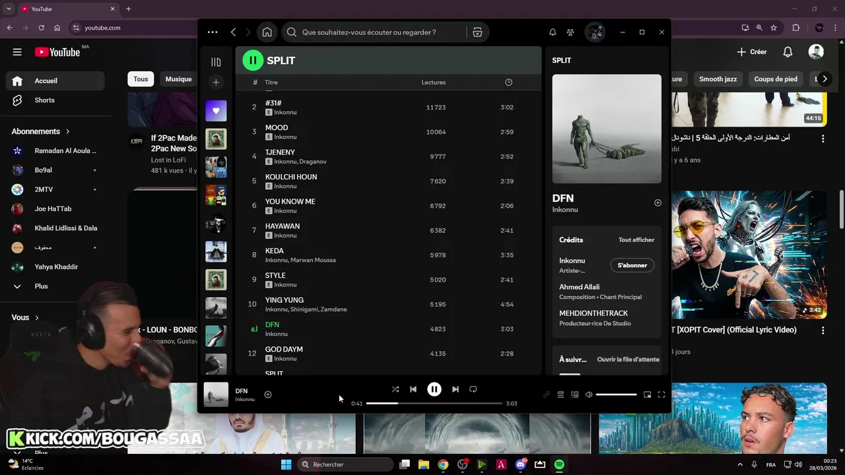The width and height of the screenshot is (845, 475).
Task: Toggle shuffle in the Spotify player bar
Action: click(x=395, y=389)
